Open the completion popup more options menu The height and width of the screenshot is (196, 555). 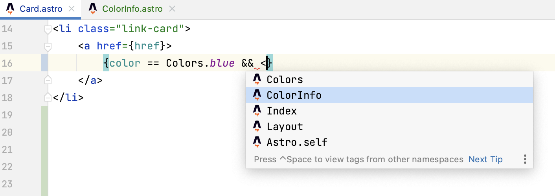pyautogui.click(x=525, y=159)
